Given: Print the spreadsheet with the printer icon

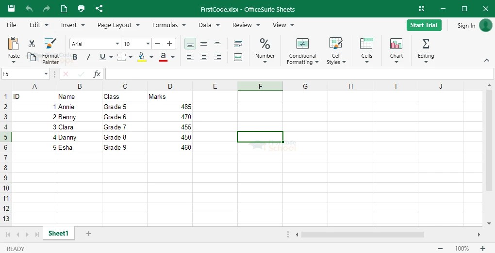Looking at the screenshot, I should (81, 9).
